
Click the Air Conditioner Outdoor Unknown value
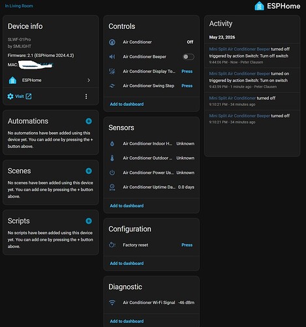pos(185,158)
